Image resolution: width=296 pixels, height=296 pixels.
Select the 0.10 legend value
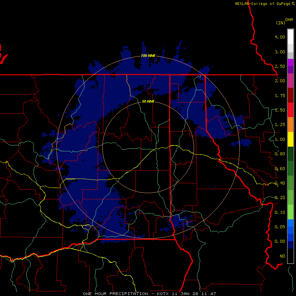point(280,212)
